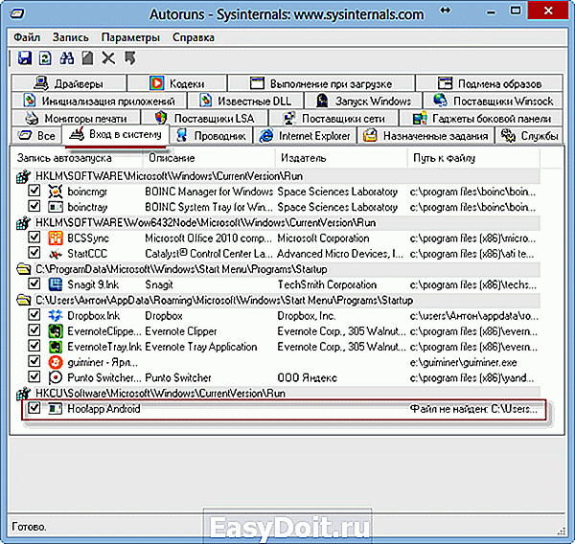Click the BCSSync Office icon

tap(56, 238)
